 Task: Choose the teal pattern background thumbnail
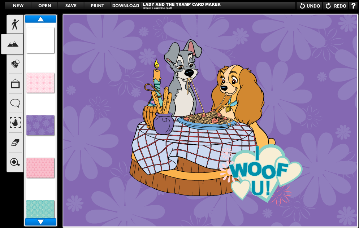[x=40, y=209]
